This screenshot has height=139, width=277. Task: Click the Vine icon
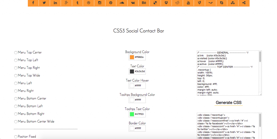[x=199, y=3]
